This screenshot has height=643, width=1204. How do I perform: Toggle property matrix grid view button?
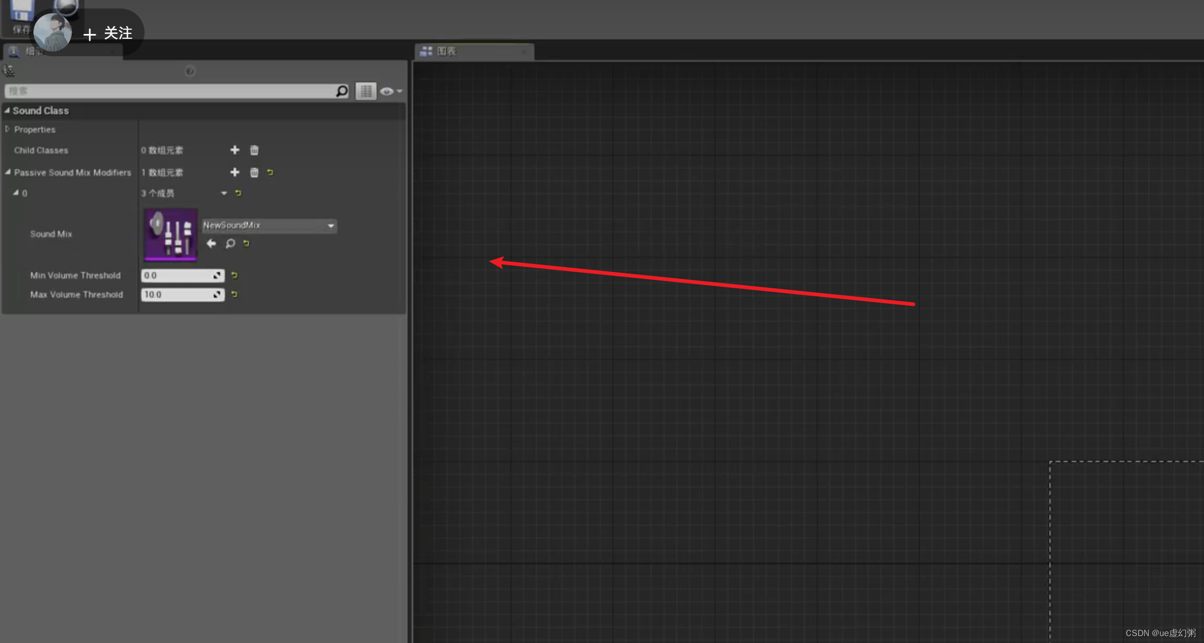click(366, 91)
